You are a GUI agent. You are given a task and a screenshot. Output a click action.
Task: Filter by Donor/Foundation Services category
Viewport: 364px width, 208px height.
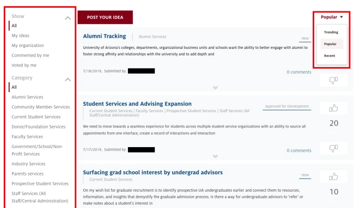(38, 127)
